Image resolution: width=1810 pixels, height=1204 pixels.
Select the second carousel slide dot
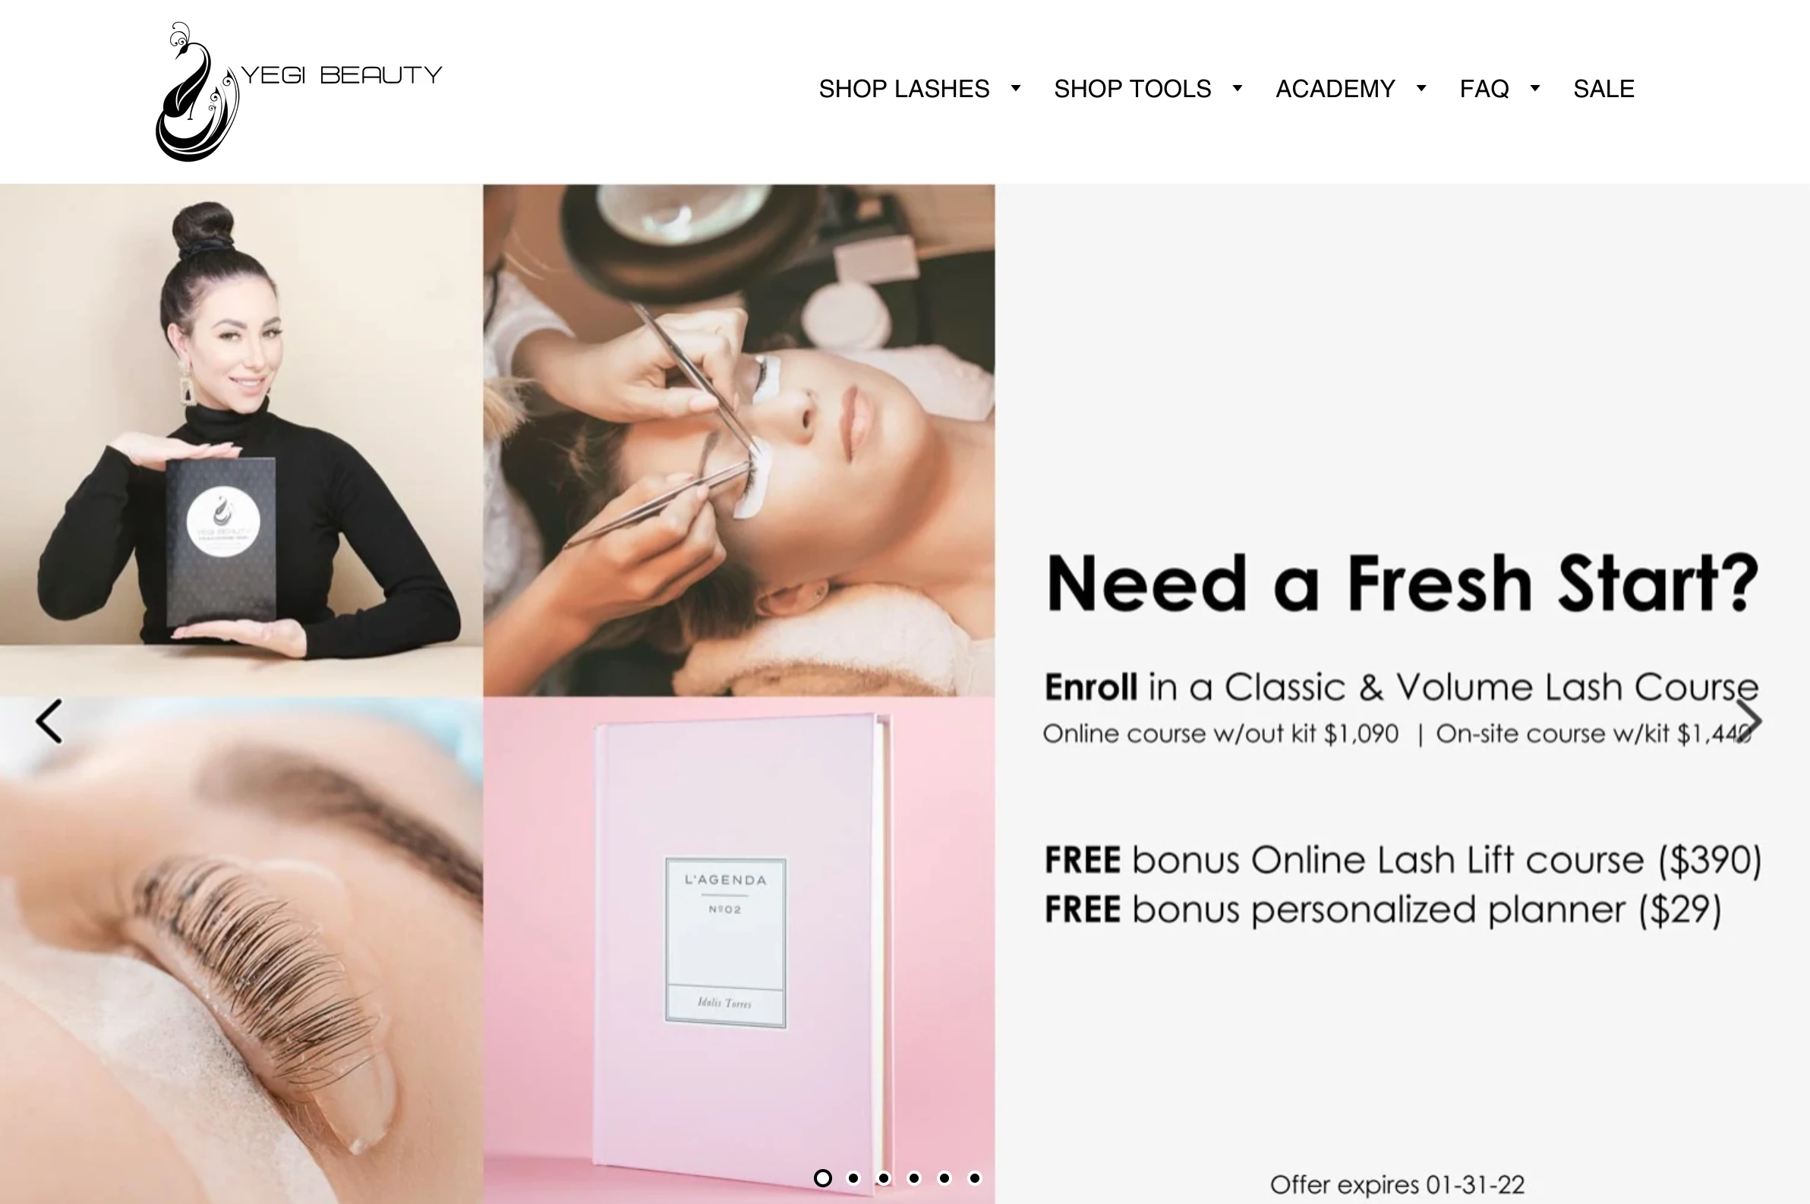853,1178
